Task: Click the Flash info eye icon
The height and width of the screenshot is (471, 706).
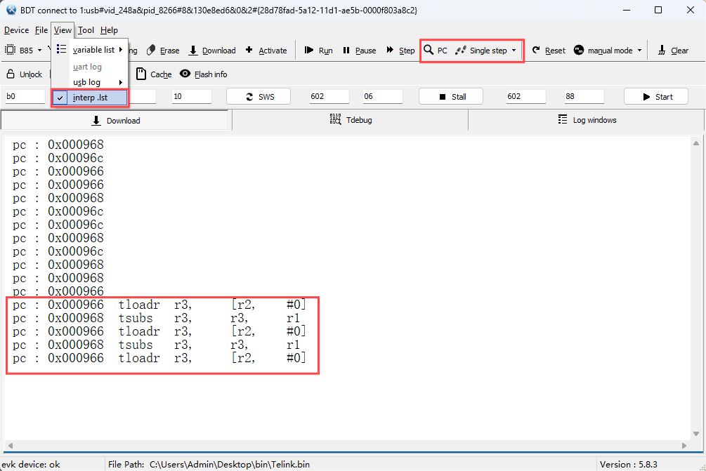Action: tap(185, 73)
